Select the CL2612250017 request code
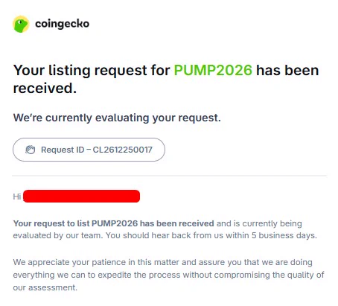 click(x=123, y=150)
